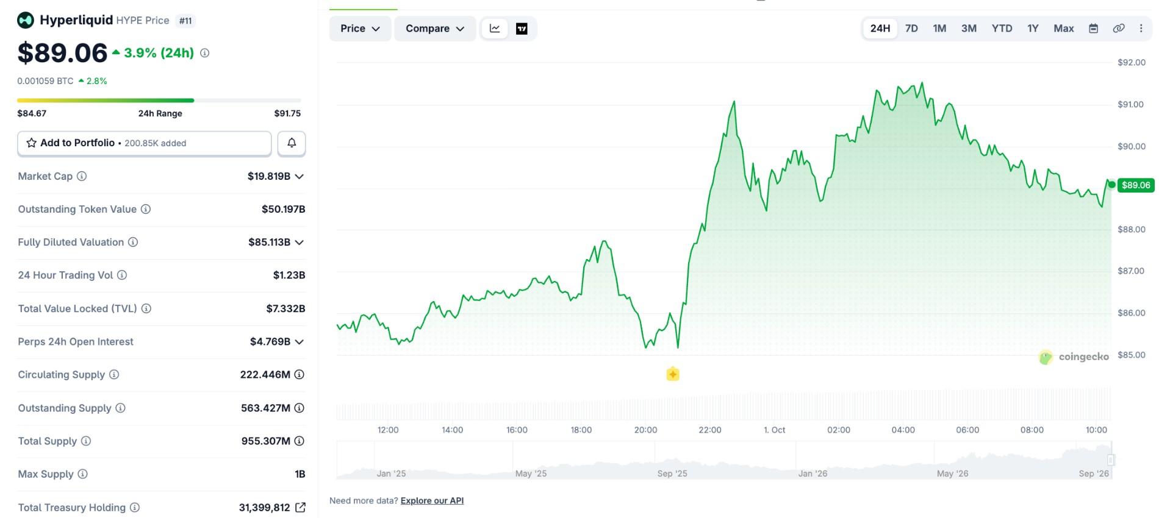Click the #11 rank badge
This screenshot has width=1159, height=518.
pyautogui.click(x=185, y=21)
